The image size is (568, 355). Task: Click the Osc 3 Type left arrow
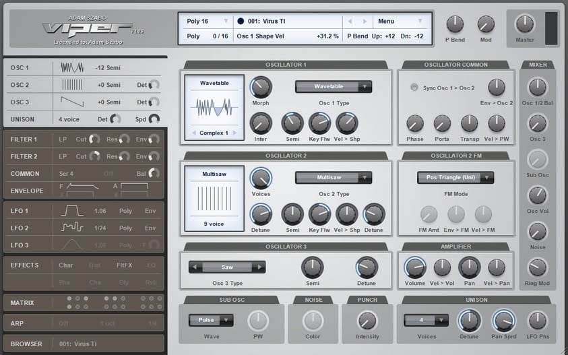pyautogui.click(x=195, y=267)
